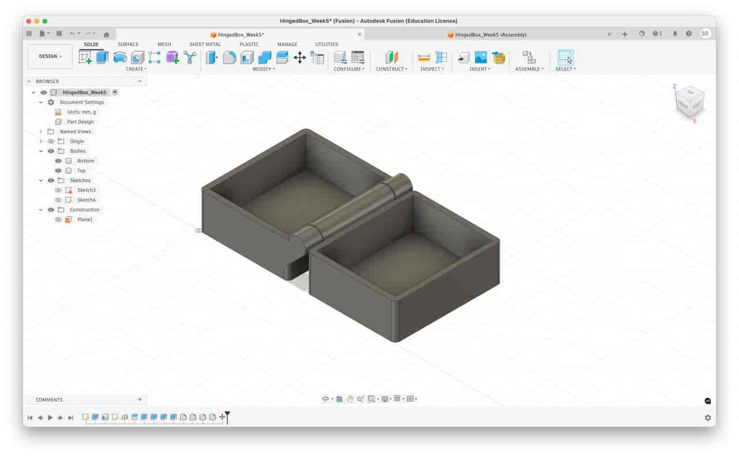Select the Hole tool icon
Screen dimensions: 739x457
(x=137, y=57)
